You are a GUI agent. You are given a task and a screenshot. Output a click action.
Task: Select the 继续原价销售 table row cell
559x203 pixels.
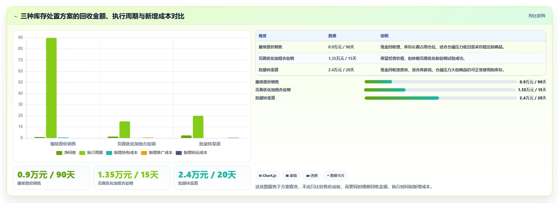tap(270, 47)
